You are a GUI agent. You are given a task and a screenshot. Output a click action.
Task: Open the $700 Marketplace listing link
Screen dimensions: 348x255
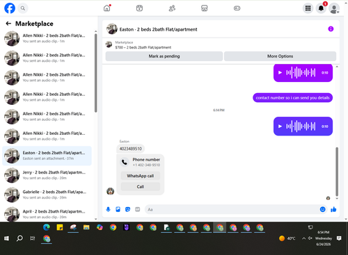coord(143,47)
